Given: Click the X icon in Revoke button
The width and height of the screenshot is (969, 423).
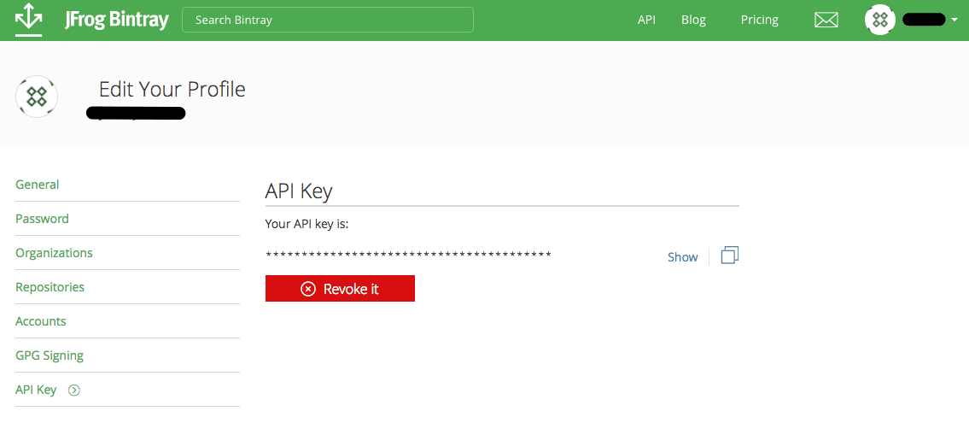Looking at the screenshot, I should [x=308, y=289].
